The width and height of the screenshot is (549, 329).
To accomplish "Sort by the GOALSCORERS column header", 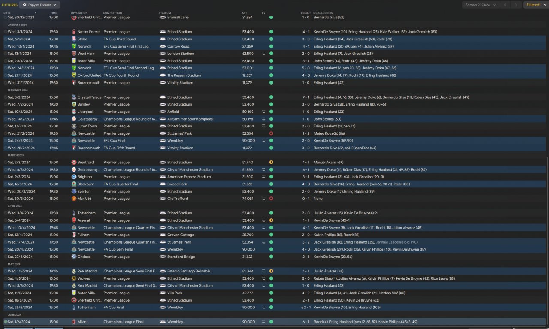I will click(x=323, y=13).
